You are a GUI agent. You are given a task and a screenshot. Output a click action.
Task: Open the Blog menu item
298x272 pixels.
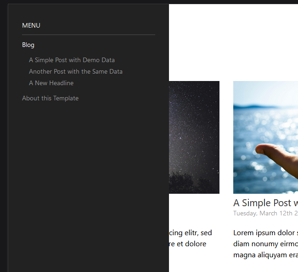[x=28, y=45]
